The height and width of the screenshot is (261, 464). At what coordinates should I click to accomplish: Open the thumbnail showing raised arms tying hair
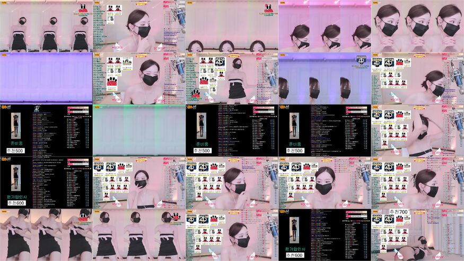tap(417, 130)
